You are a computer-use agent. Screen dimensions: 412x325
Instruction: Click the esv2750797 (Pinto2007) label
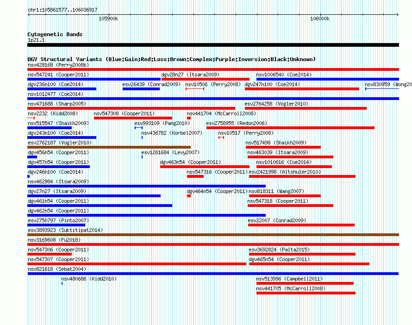(58, 220)
